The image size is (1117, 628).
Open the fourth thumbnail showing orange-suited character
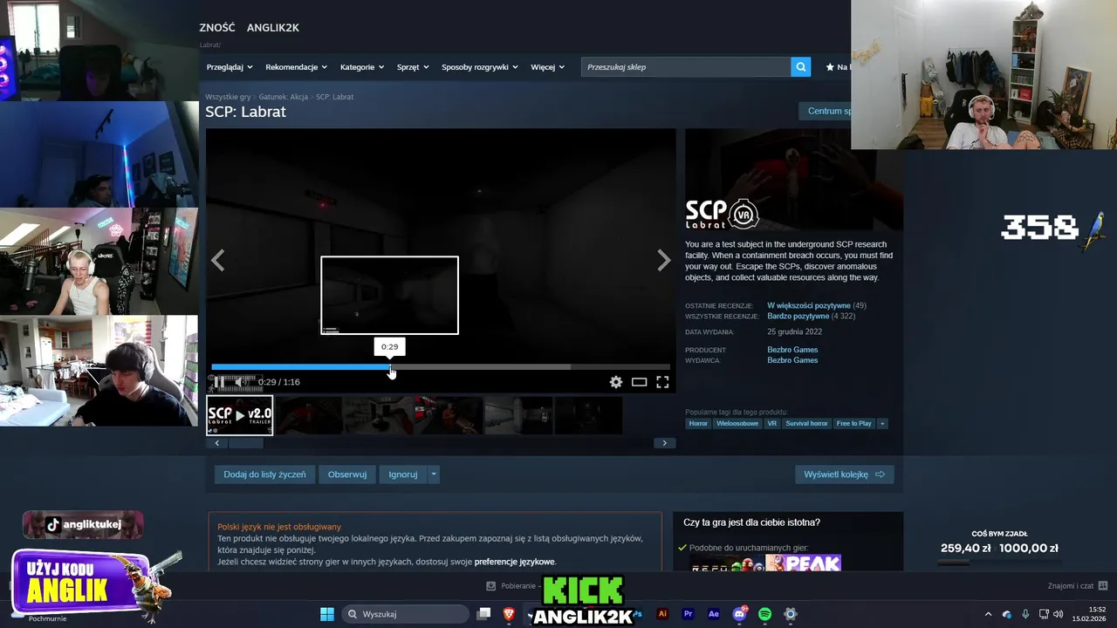pyautogui.click(x=449, y=415)
